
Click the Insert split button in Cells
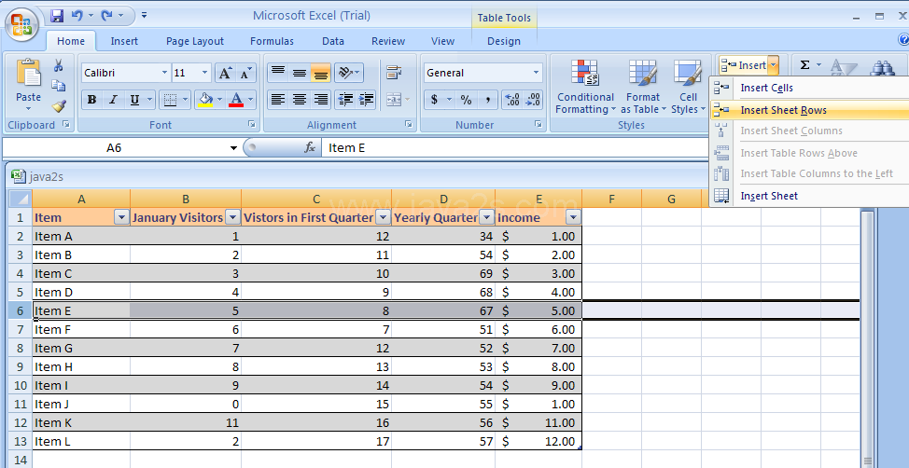pos(744,65)
